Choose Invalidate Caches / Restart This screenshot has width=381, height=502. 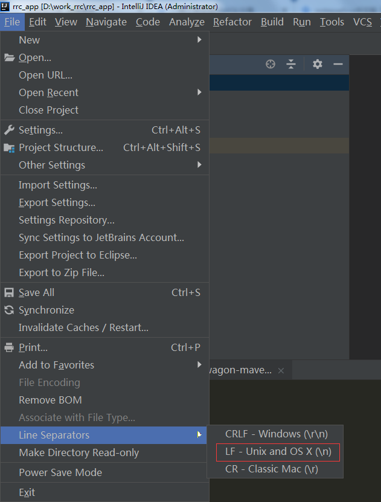tap(83, 327)
